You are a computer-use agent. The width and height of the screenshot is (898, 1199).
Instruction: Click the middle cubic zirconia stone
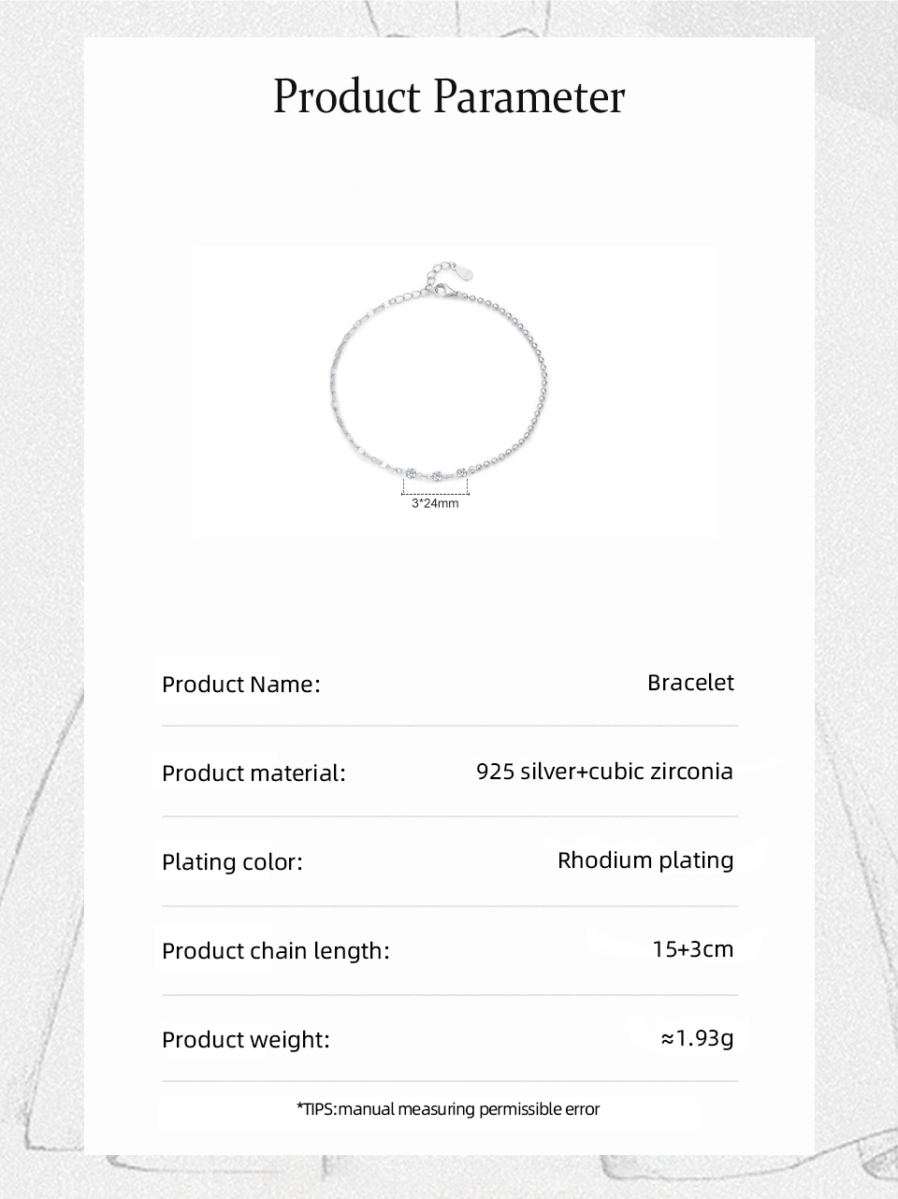[436, 474]
